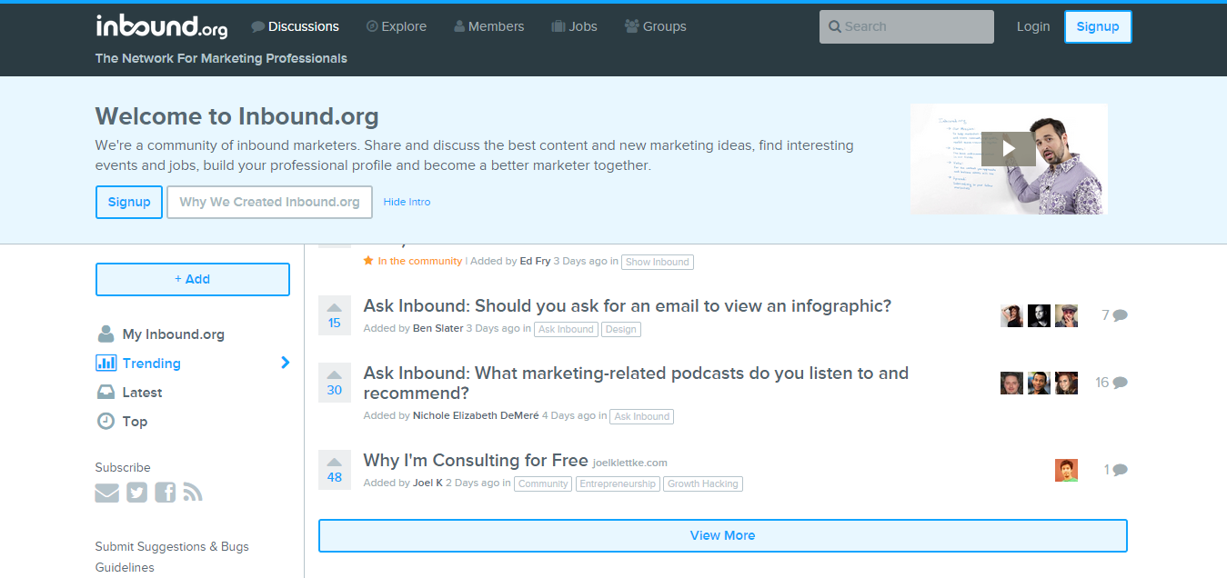Click the Ask Inbound tag on infographic post

pyautogui.click(x=566, y=329)
